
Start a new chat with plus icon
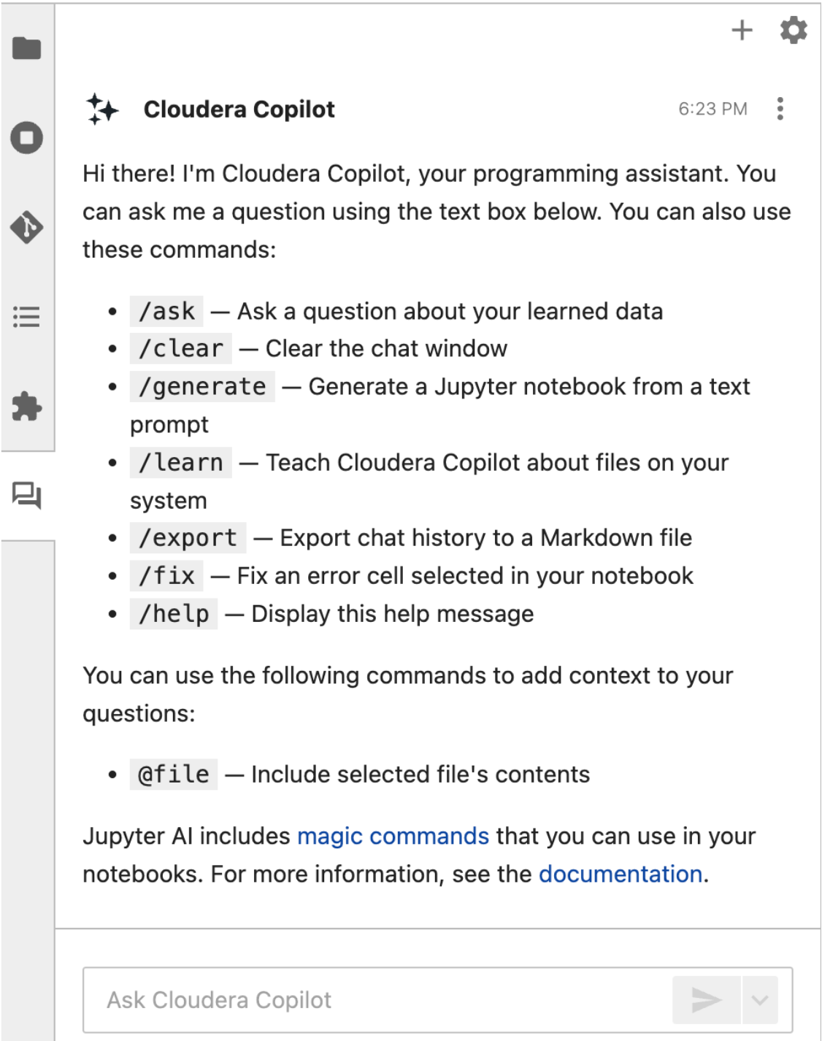click(742, 30)
